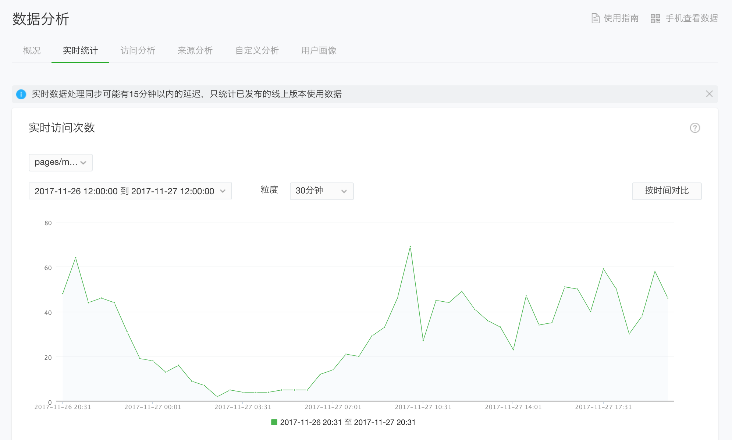Open the 自定义分析 tab
This screenshot has width=732, height=440.
(257, 50)
